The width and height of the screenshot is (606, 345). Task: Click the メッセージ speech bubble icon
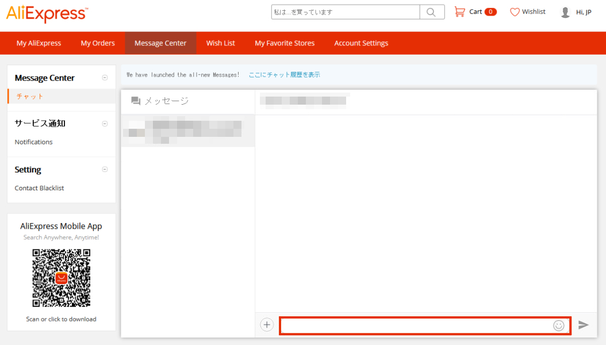[136, 100]
